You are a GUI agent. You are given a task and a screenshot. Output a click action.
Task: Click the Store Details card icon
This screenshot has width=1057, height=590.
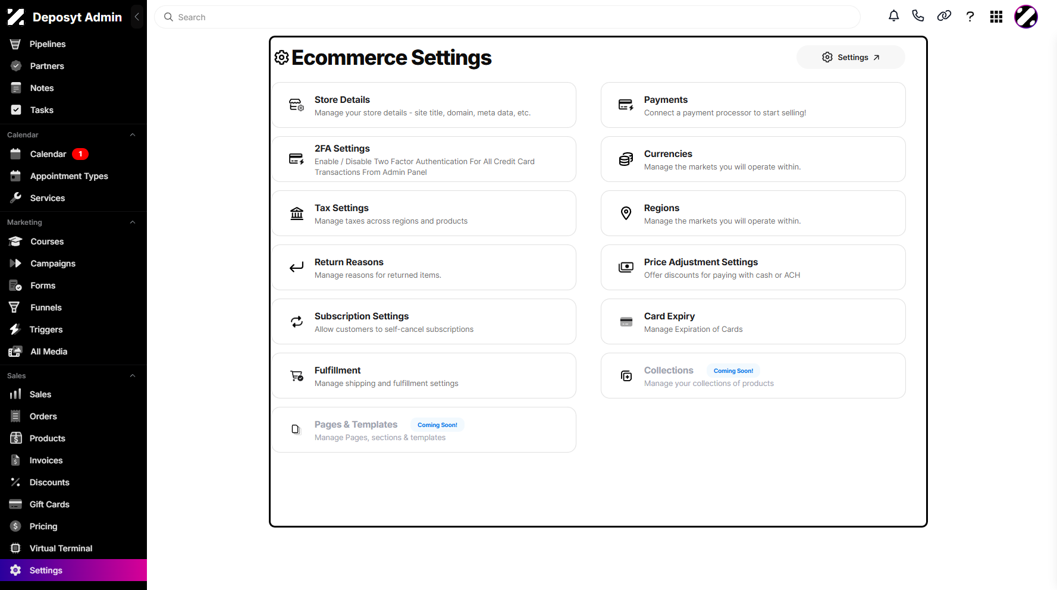click(x=296, y=105)
